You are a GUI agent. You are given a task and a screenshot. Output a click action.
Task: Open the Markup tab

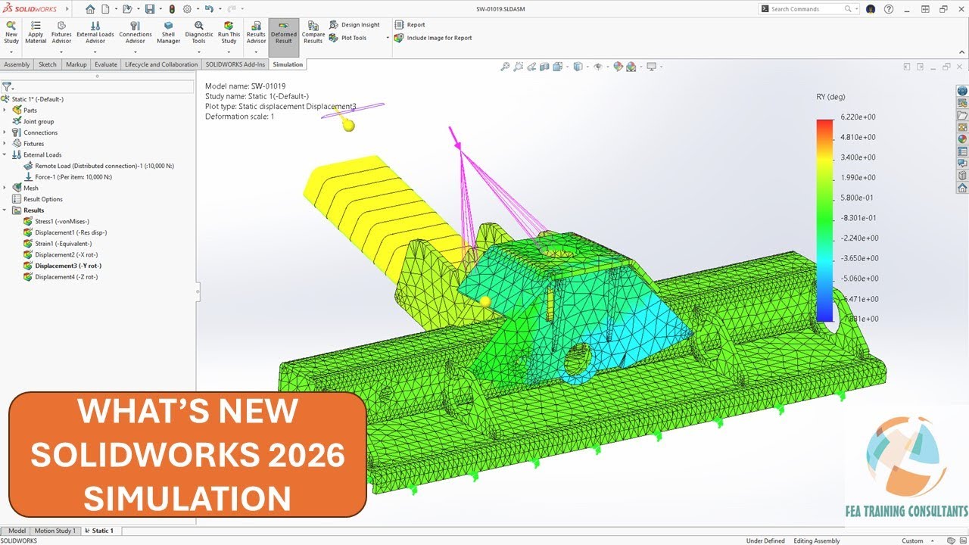tap(76, 64)
